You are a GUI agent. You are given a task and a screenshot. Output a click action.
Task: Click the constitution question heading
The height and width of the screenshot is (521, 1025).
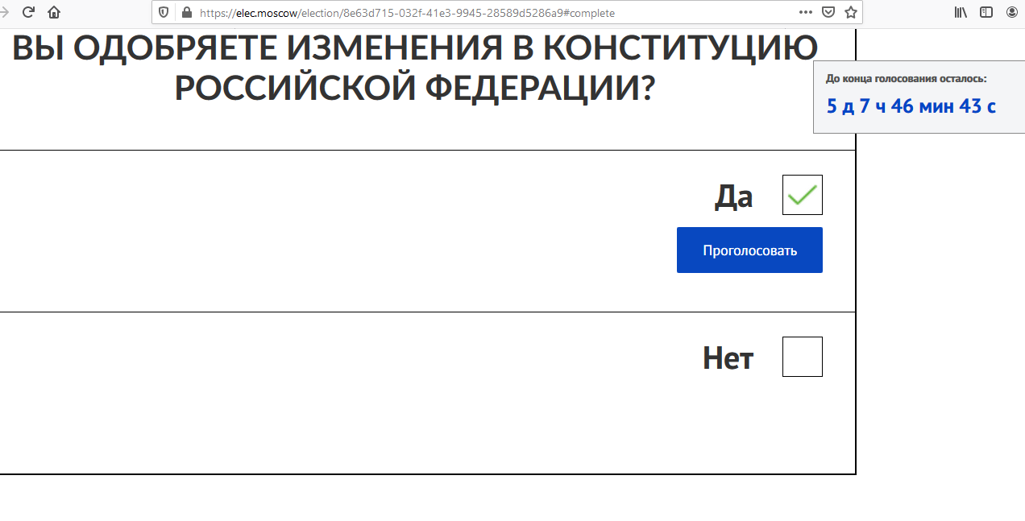tap(415, 68)
